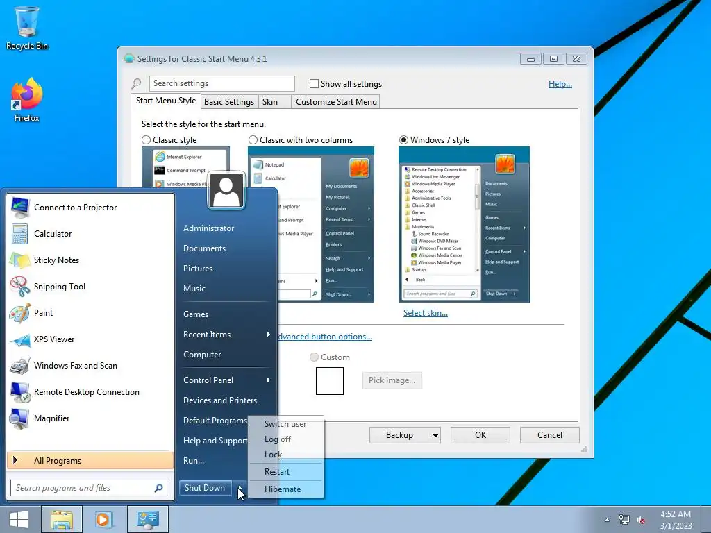Click the Windows Start button on taskbar

pyautogui.click(x=19, y=519)
